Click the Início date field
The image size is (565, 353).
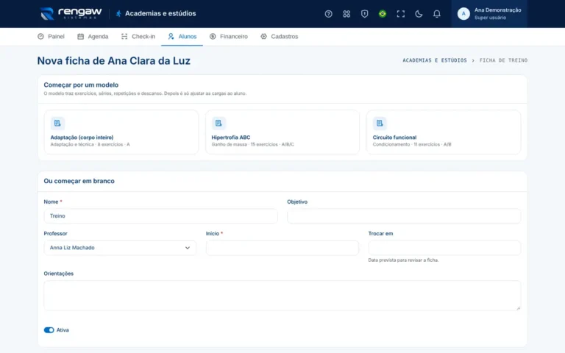[x=282, y=248]
